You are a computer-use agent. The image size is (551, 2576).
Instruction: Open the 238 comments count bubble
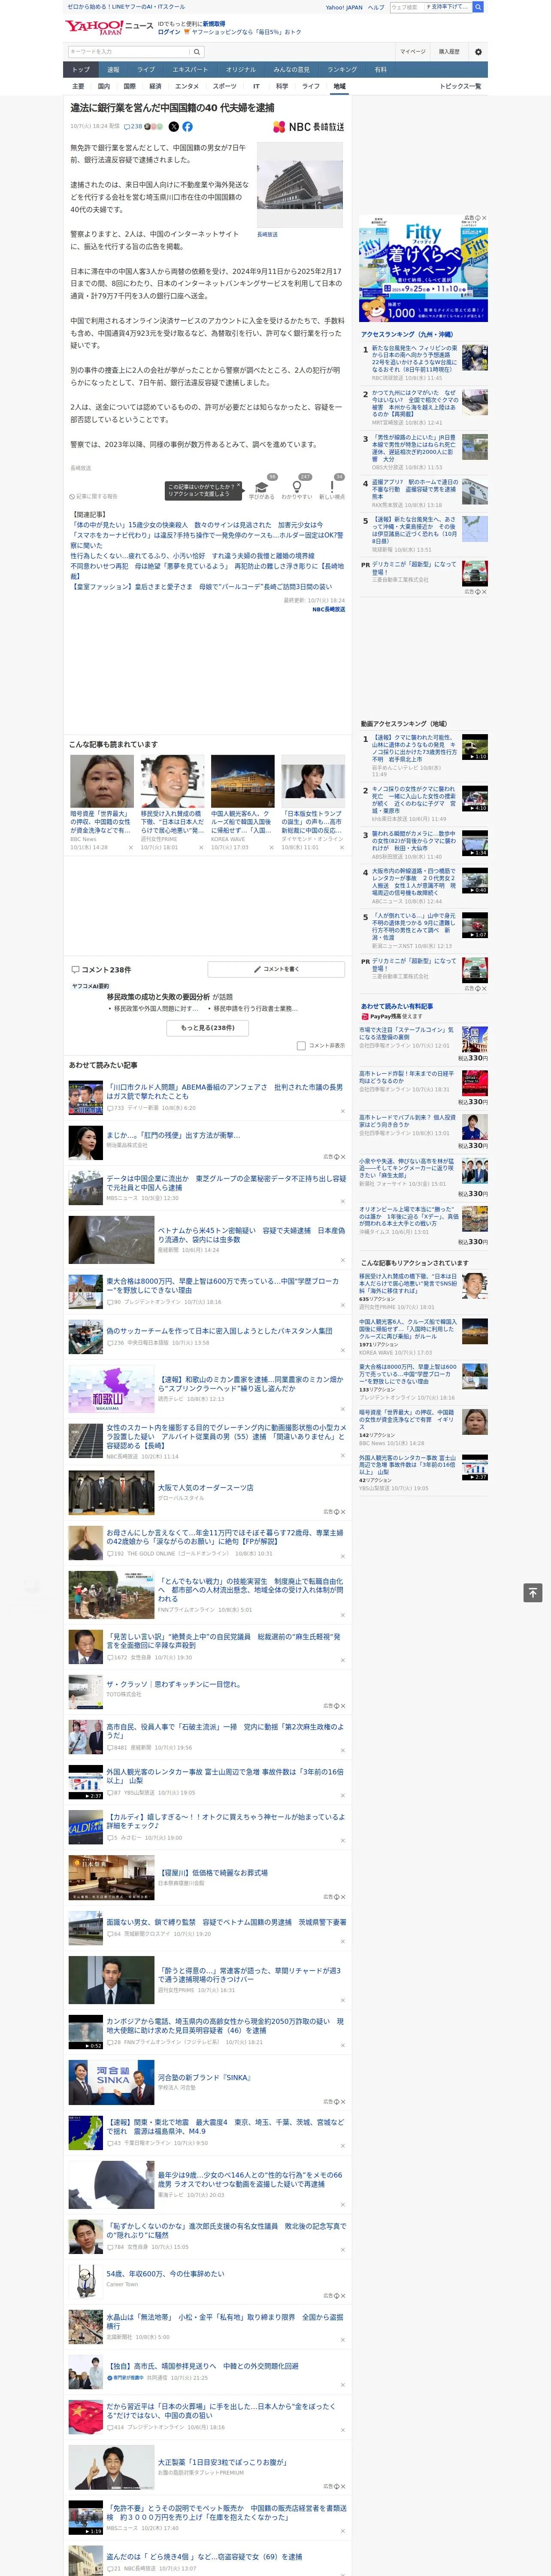[x=133, y=127]
